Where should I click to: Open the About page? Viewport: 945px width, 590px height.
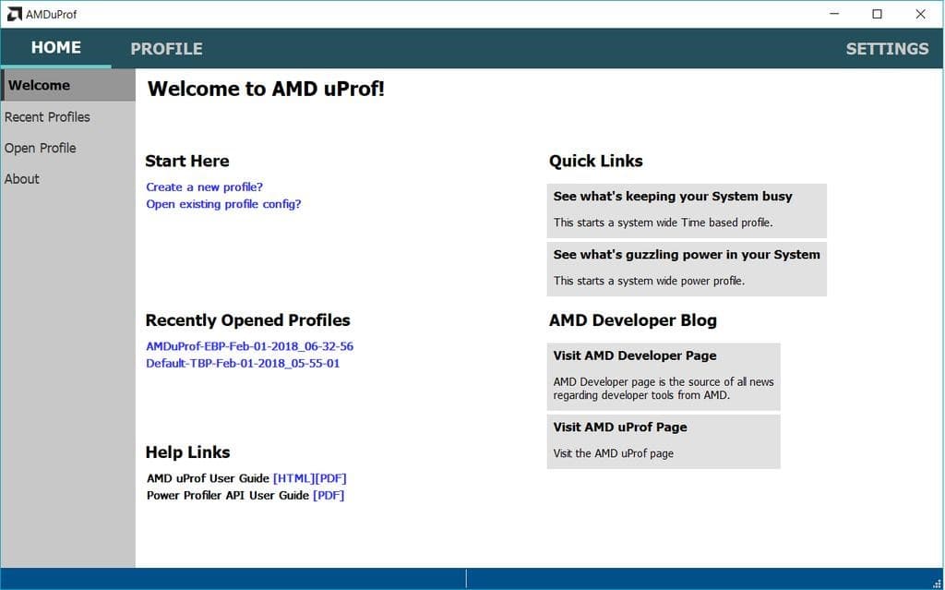pos(68,178)
